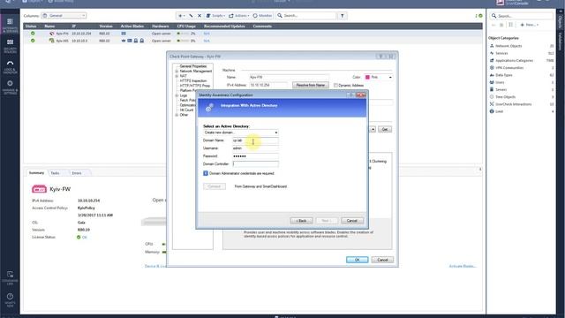
Task: Click Data Types category icon
Action: click(x=492, y=75)
